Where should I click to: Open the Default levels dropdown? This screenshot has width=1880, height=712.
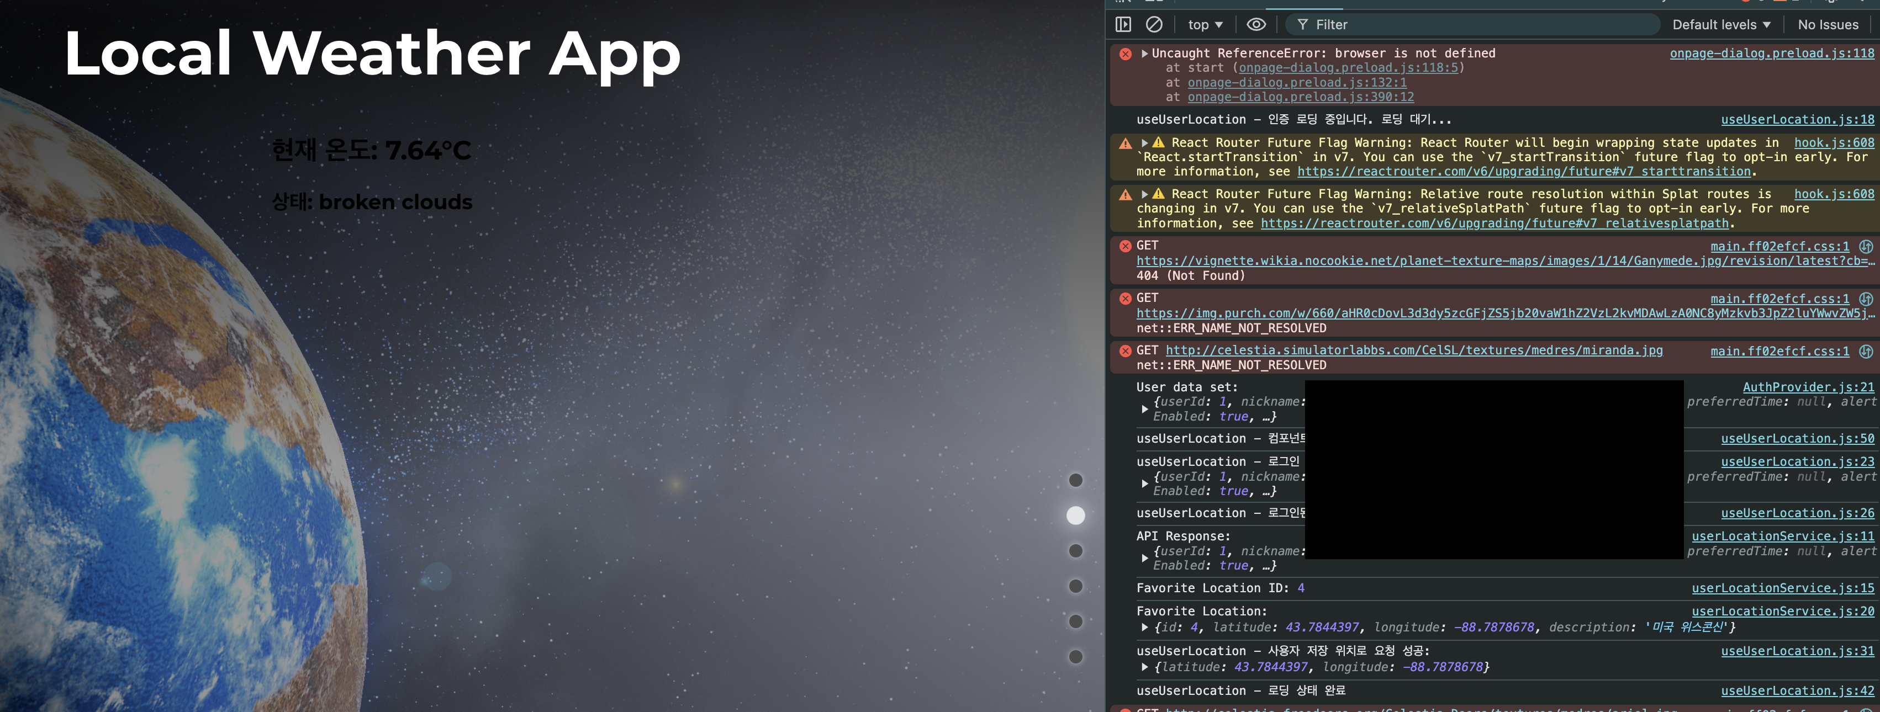tap(1721, 25)
